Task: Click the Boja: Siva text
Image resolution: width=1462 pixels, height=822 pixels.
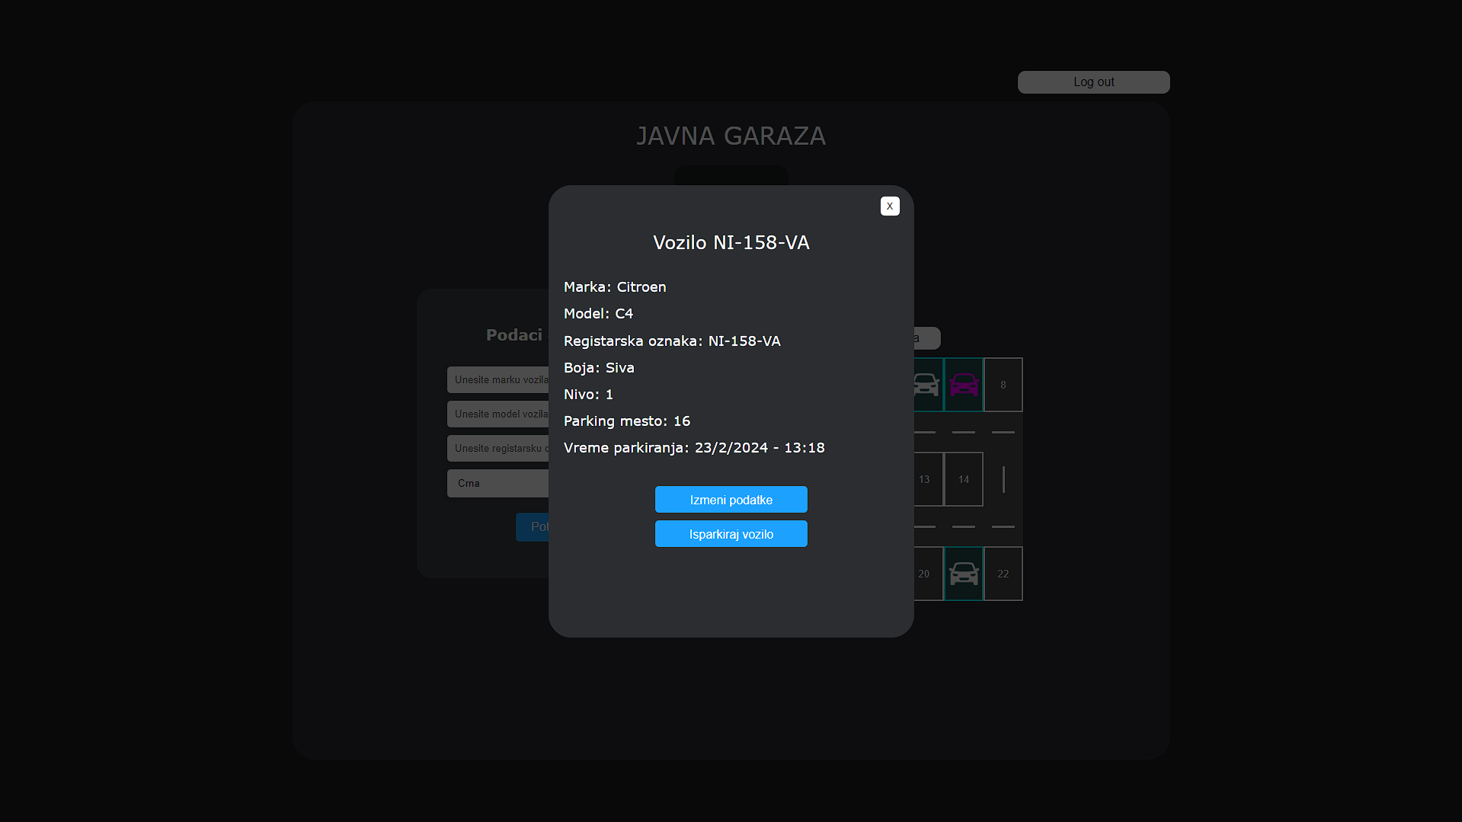Action: click(x=599, y=368)
